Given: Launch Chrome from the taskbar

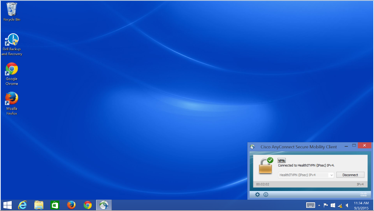Looking at the screenshot, I should (87, 205).
